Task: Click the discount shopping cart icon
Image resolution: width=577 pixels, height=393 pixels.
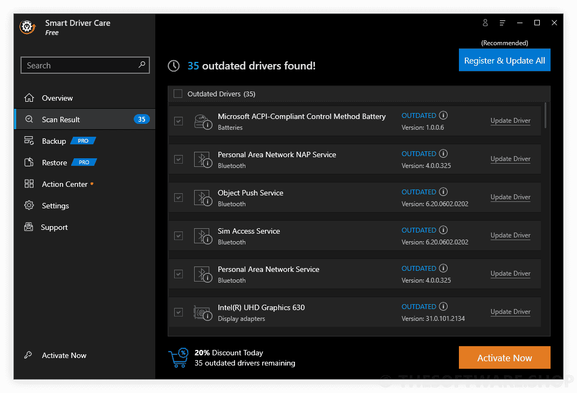Action: 178,358
